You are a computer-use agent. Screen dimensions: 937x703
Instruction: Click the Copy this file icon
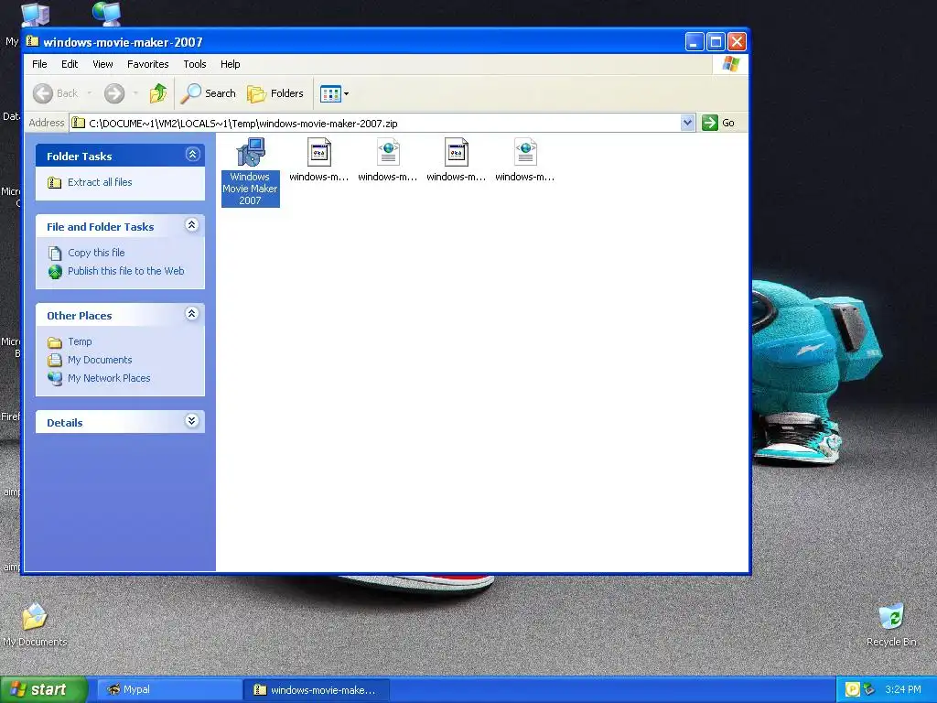54,254
